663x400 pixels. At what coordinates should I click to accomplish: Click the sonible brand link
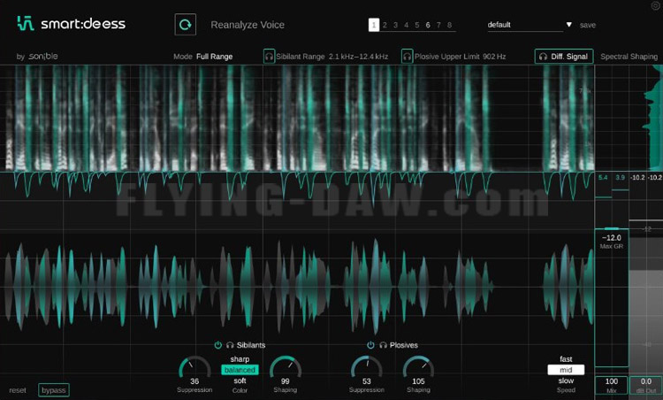(x=42, y=57)
